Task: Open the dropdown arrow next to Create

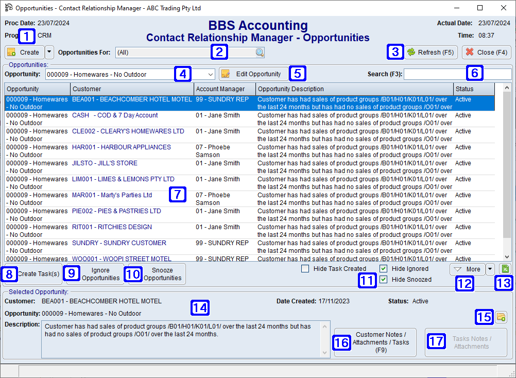Action: (49, 52)
